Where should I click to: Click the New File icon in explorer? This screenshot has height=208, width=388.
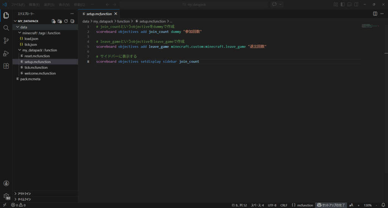pos(53,21)
